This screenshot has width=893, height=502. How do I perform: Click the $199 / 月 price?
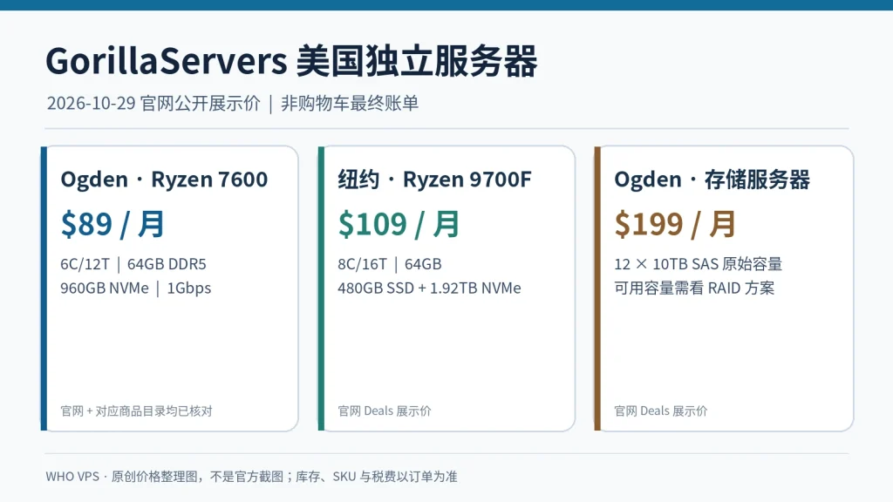675,224
